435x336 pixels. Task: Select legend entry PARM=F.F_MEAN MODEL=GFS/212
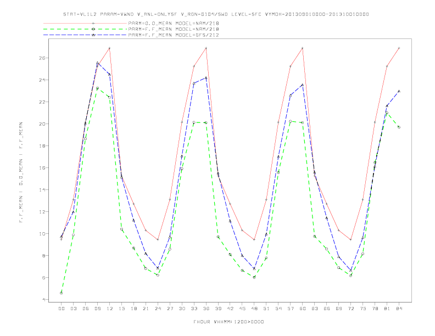[174, 35]
